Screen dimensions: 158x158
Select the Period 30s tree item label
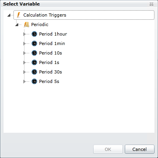pos(51,72)
